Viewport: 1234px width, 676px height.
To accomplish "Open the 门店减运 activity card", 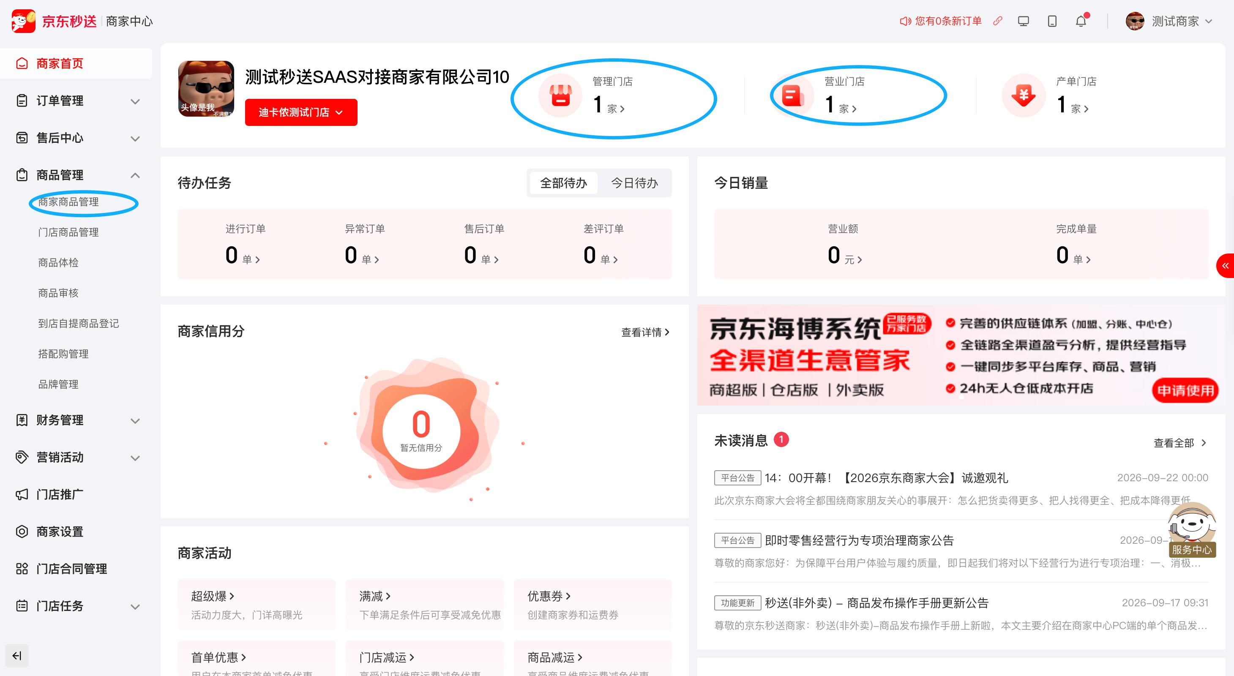I will point(424,658).
